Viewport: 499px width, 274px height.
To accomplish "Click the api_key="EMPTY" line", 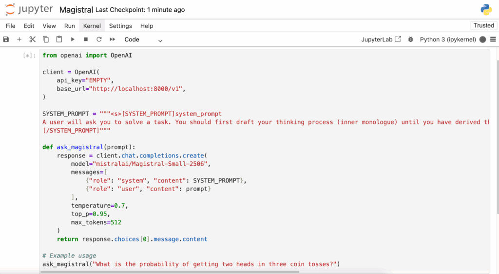I will 85,80.
